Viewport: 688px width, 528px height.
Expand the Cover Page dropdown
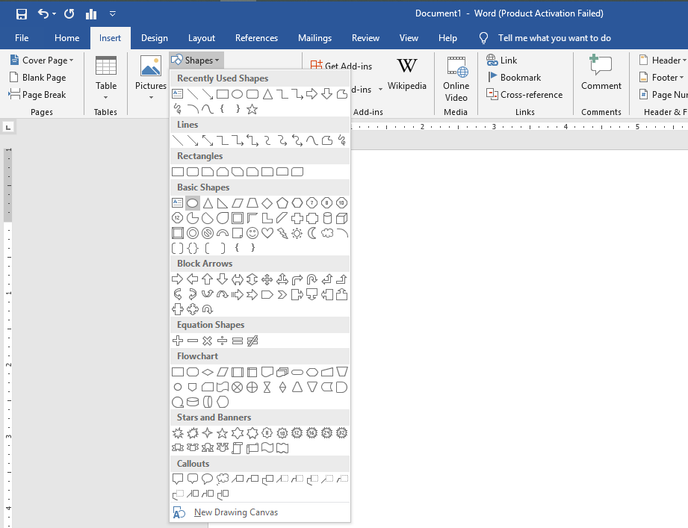(x=71, y=60)
